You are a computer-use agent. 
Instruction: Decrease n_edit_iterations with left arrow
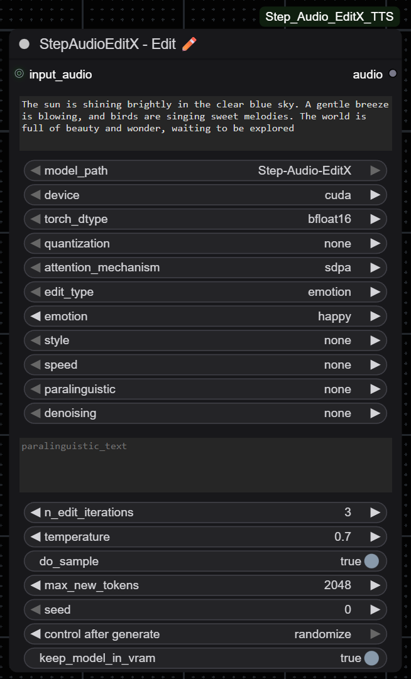tap(35, 513)
